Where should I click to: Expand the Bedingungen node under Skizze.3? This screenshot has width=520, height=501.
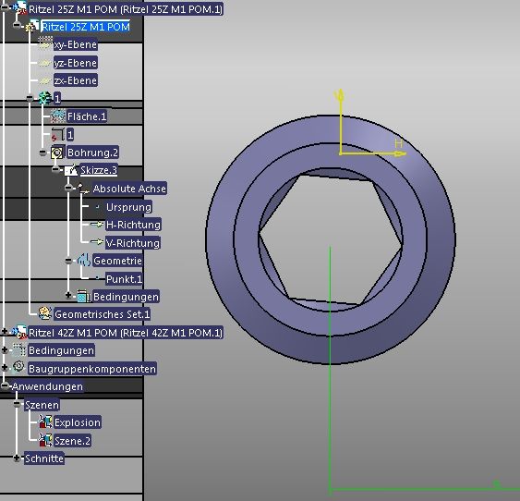[68, 295]
